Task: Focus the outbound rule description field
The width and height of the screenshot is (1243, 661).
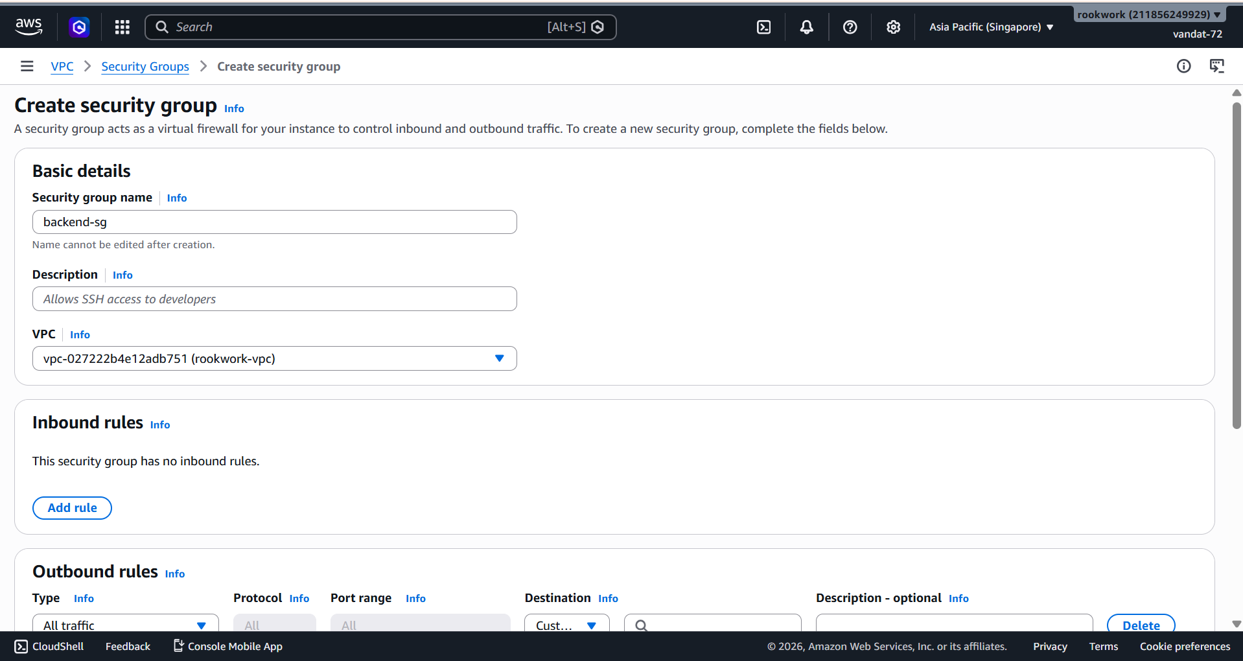Action: [954, 623]
